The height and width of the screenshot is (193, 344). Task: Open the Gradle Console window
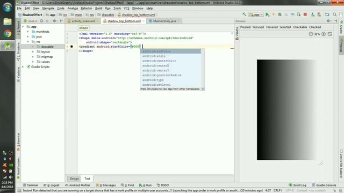pos(324,185)
